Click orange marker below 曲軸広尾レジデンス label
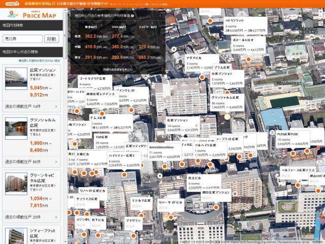 tap(102, 112)
